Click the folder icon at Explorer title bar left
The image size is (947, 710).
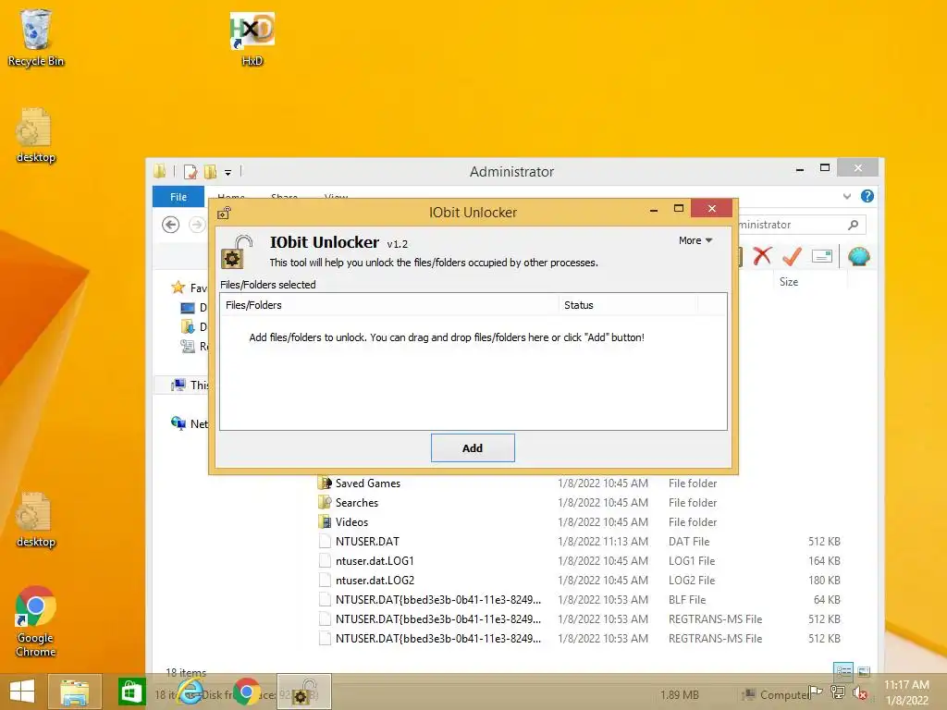tap(159, 171)
